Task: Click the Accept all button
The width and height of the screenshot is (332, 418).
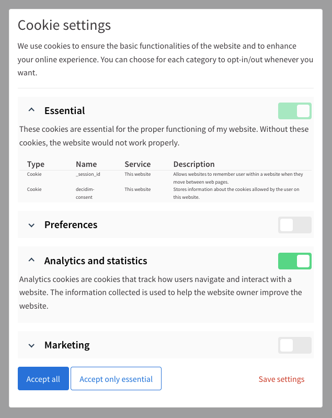Action: tap(43, 379)
